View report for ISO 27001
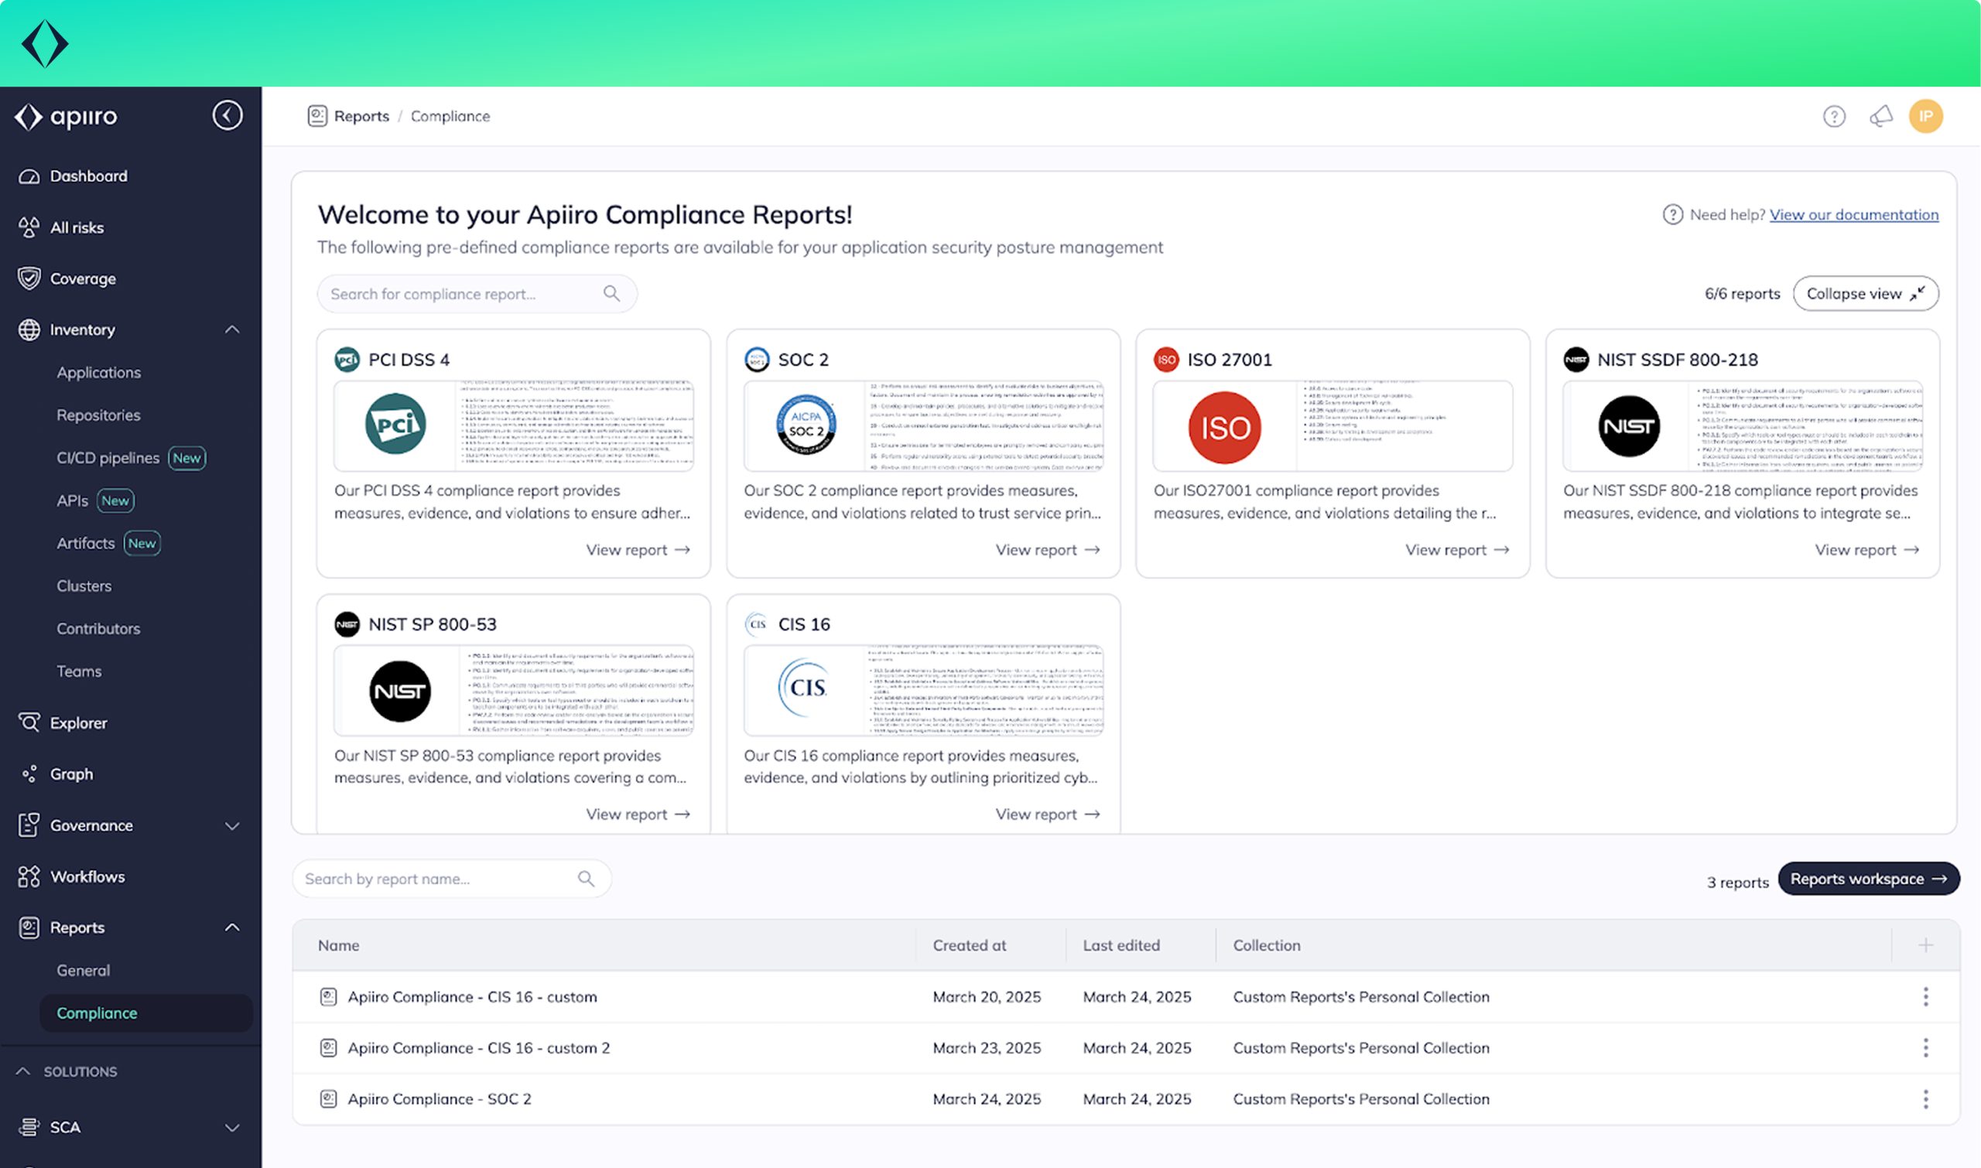The image size is (1981, 1168). 1456,549
